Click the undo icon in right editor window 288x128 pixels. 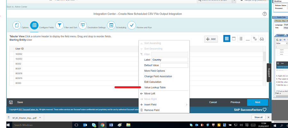pos(284,40)
